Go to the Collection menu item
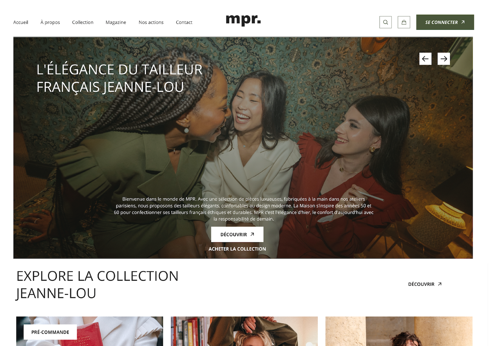This screenshot has height=346, width=489. click(83, 22)
